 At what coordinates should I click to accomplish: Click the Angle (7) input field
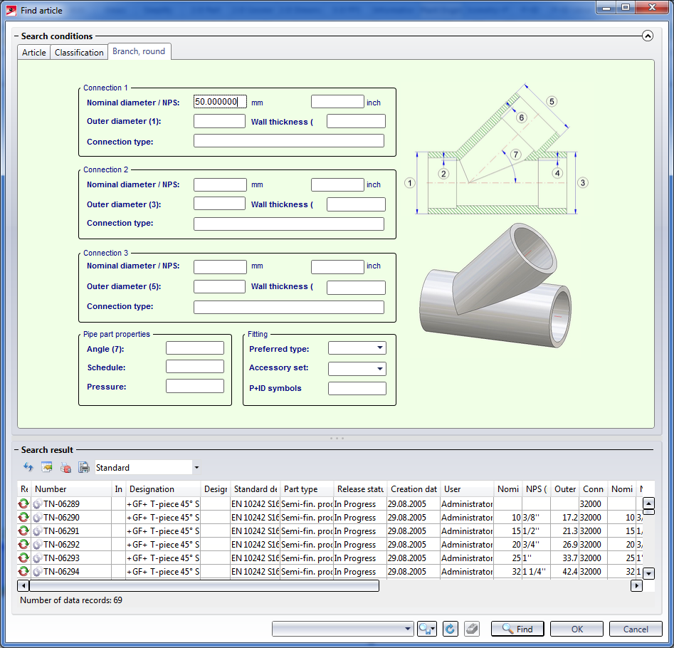tap(194, 348)
